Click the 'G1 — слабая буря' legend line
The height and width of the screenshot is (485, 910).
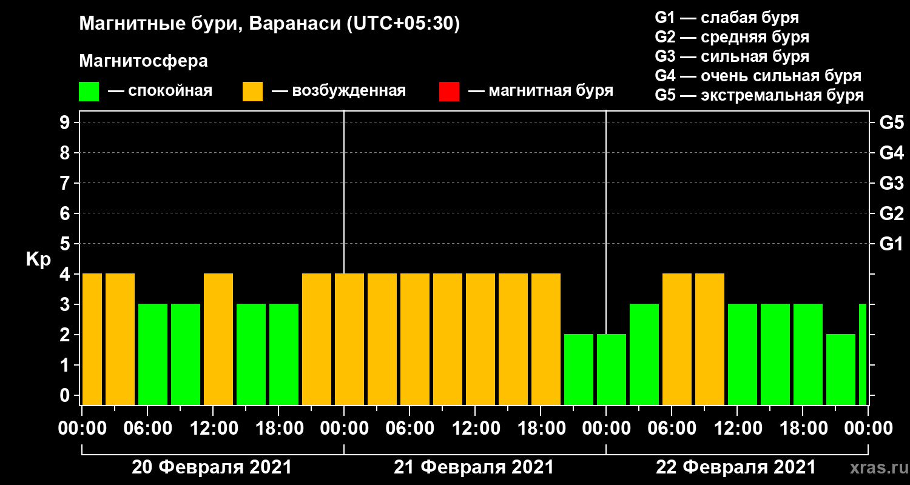(727, 18)
